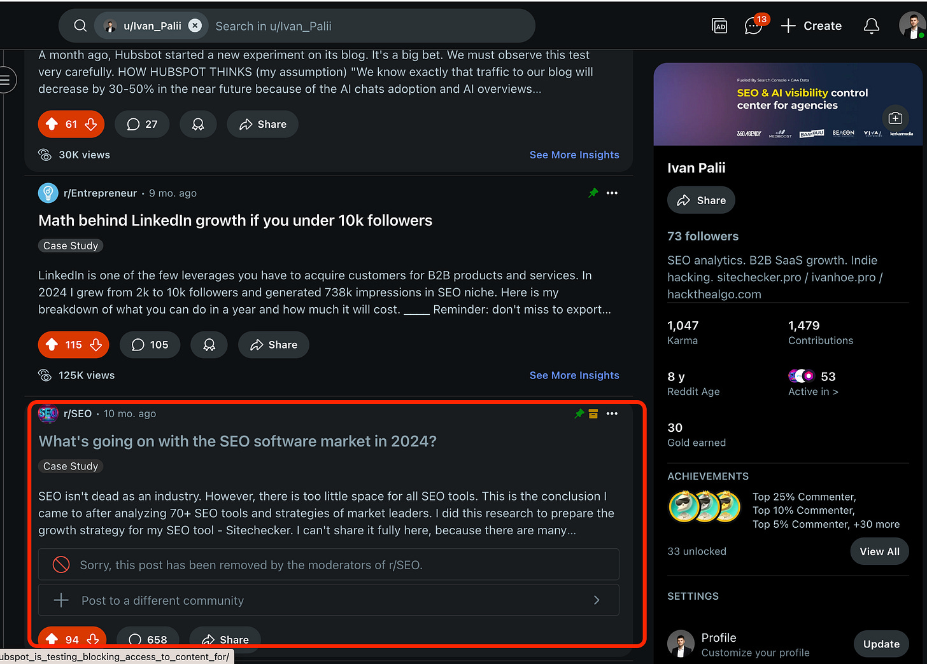Open the Advertise (AD) icon

(719, 26)
